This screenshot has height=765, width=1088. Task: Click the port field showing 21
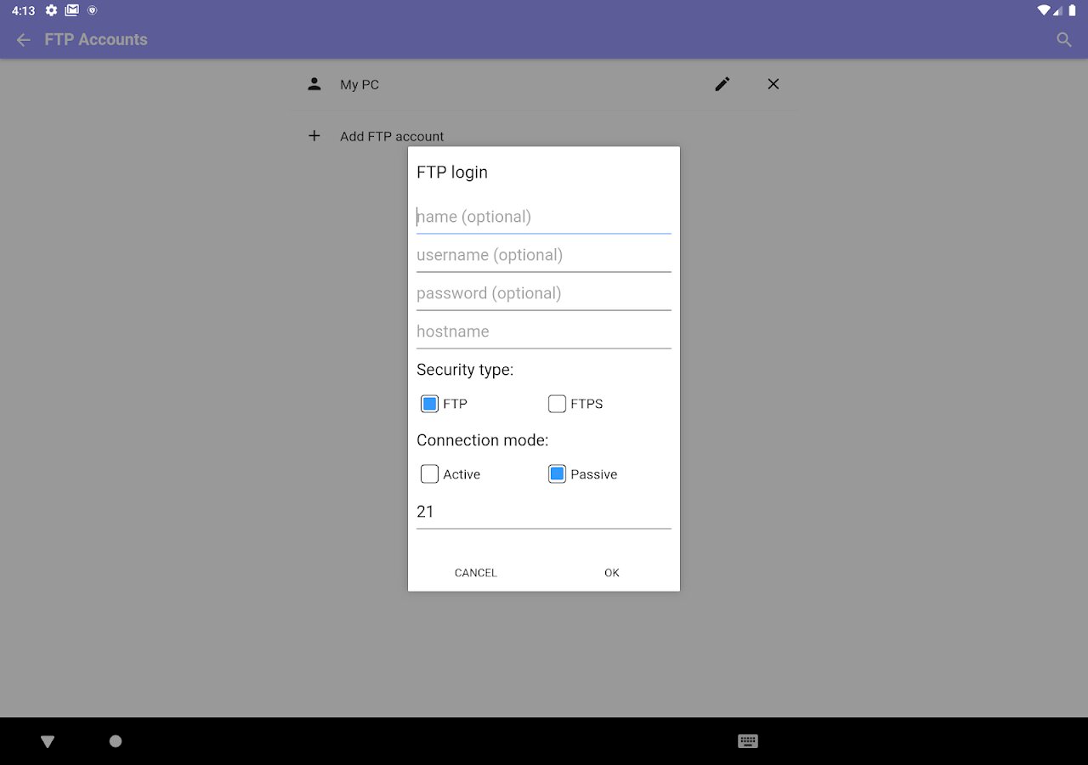point(544,512)
